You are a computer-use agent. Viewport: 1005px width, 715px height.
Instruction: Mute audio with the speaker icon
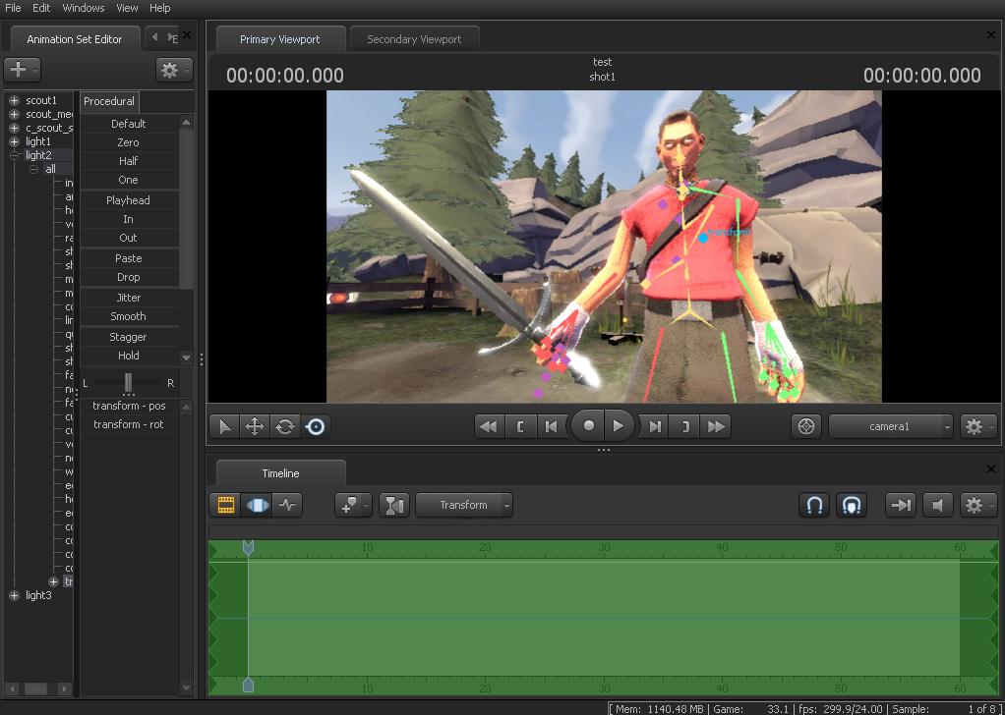(939, 505)
